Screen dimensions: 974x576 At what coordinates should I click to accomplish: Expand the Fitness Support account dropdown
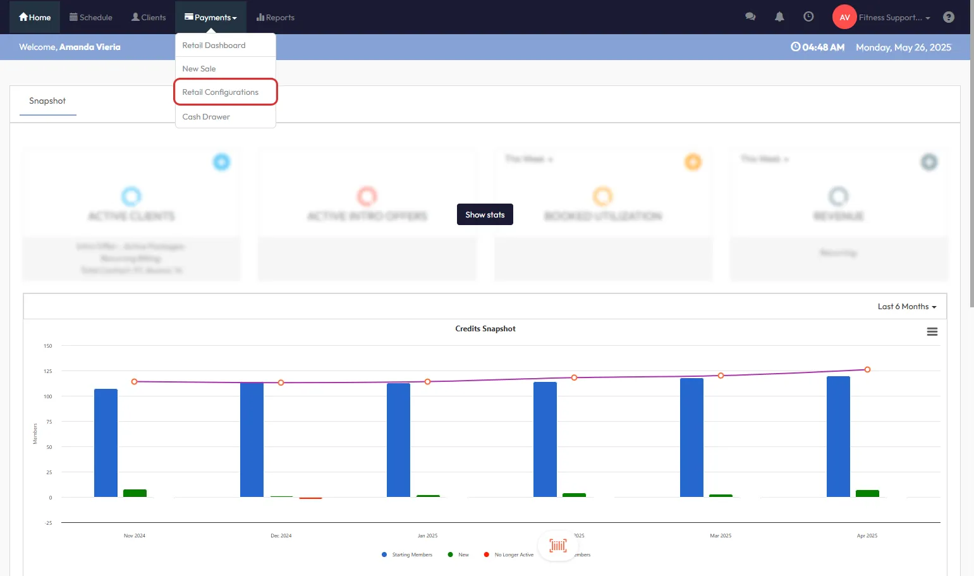[x=894, y=18]
